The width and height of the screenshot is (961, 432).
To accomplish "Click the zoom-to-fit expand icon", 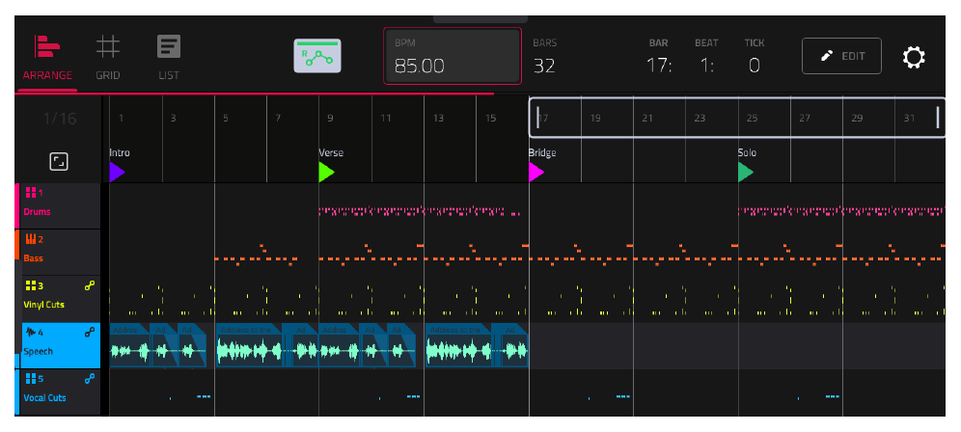I will (x=59, y=162).
